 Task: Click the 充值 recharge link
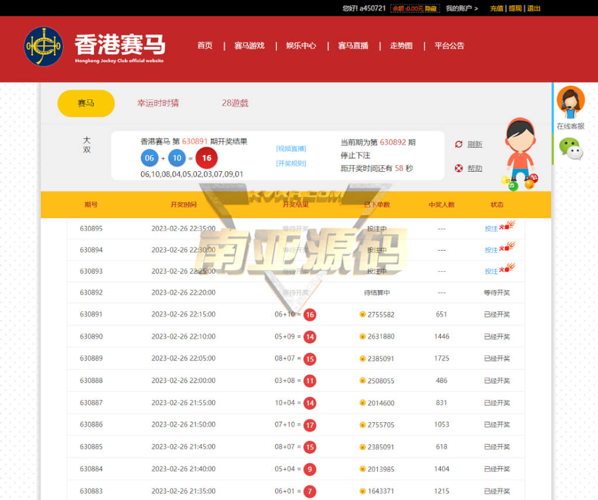click(x=496, y=8)
